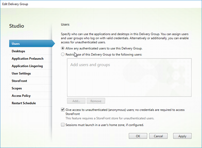Click inside Add users and groups list
The width and height of the screenshot is (202, 148).
[129, 78]
